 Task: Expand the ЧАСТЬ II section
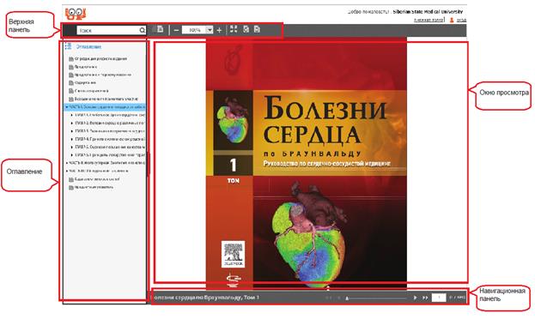(x=66, y=163)
